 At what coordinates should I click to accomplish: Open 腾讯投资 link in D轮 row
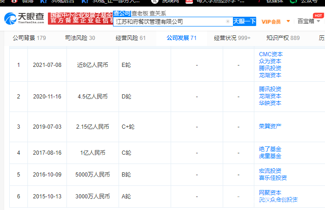(270, 89)
